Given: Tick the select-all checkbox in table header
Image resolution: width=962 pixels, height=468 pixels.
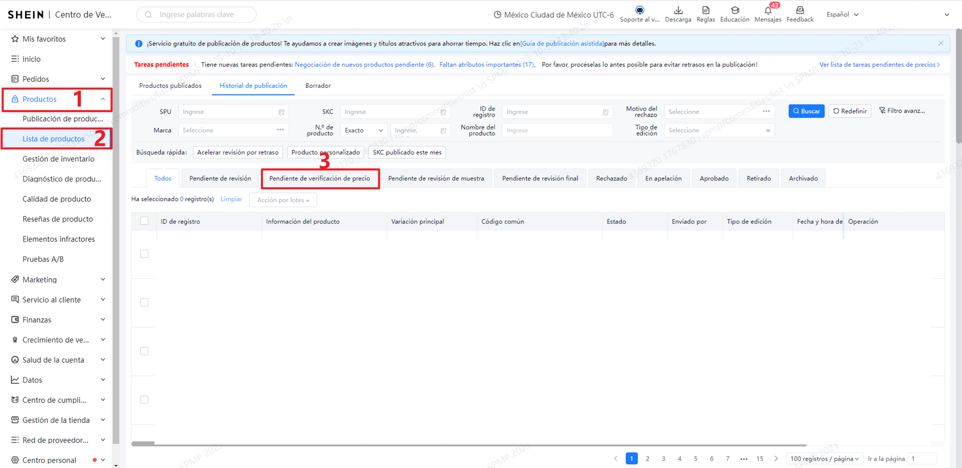Looking at the screenshot, I should (x=144, y=221).
